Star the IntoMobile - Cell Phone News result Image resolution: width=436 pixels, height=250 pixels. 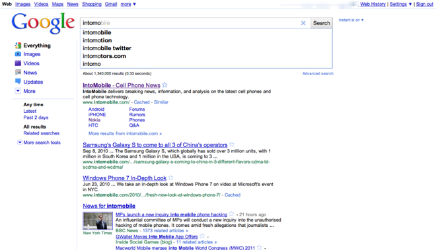point(164,84)
